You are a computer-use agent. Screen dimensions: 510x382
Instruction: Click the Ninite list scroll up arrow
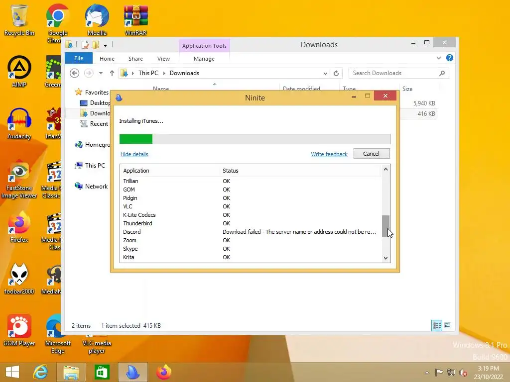[x=385, y=169]
